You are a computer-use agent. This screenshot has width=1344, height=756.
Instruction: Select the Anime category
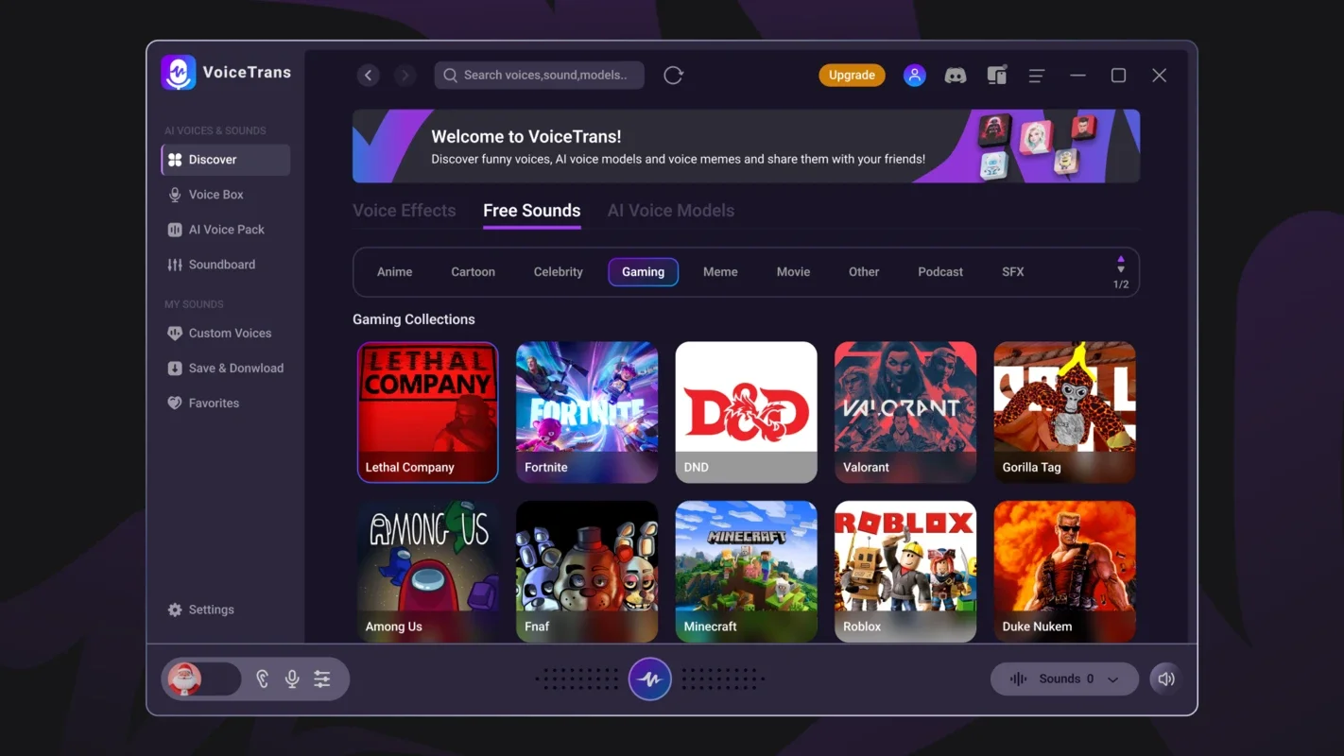394,272
